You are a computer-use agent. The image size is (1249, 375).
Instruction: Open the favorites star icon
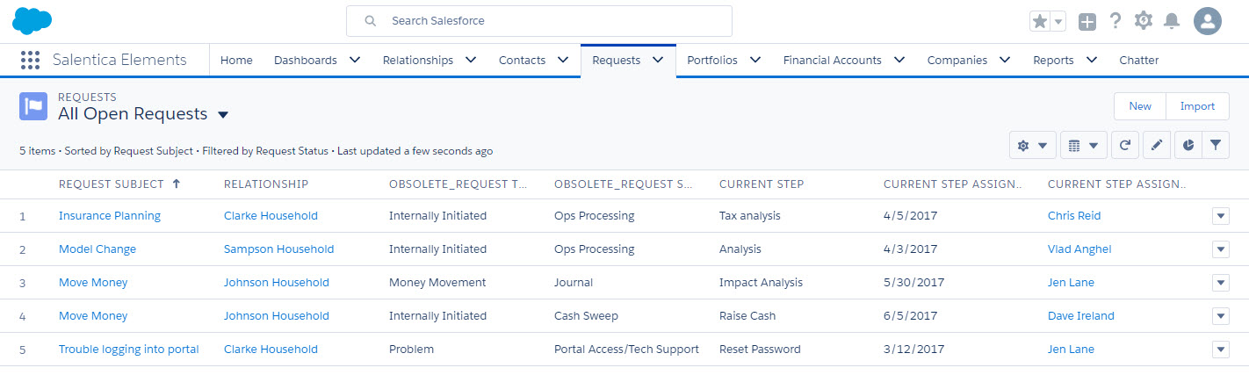pos(1040,22)
